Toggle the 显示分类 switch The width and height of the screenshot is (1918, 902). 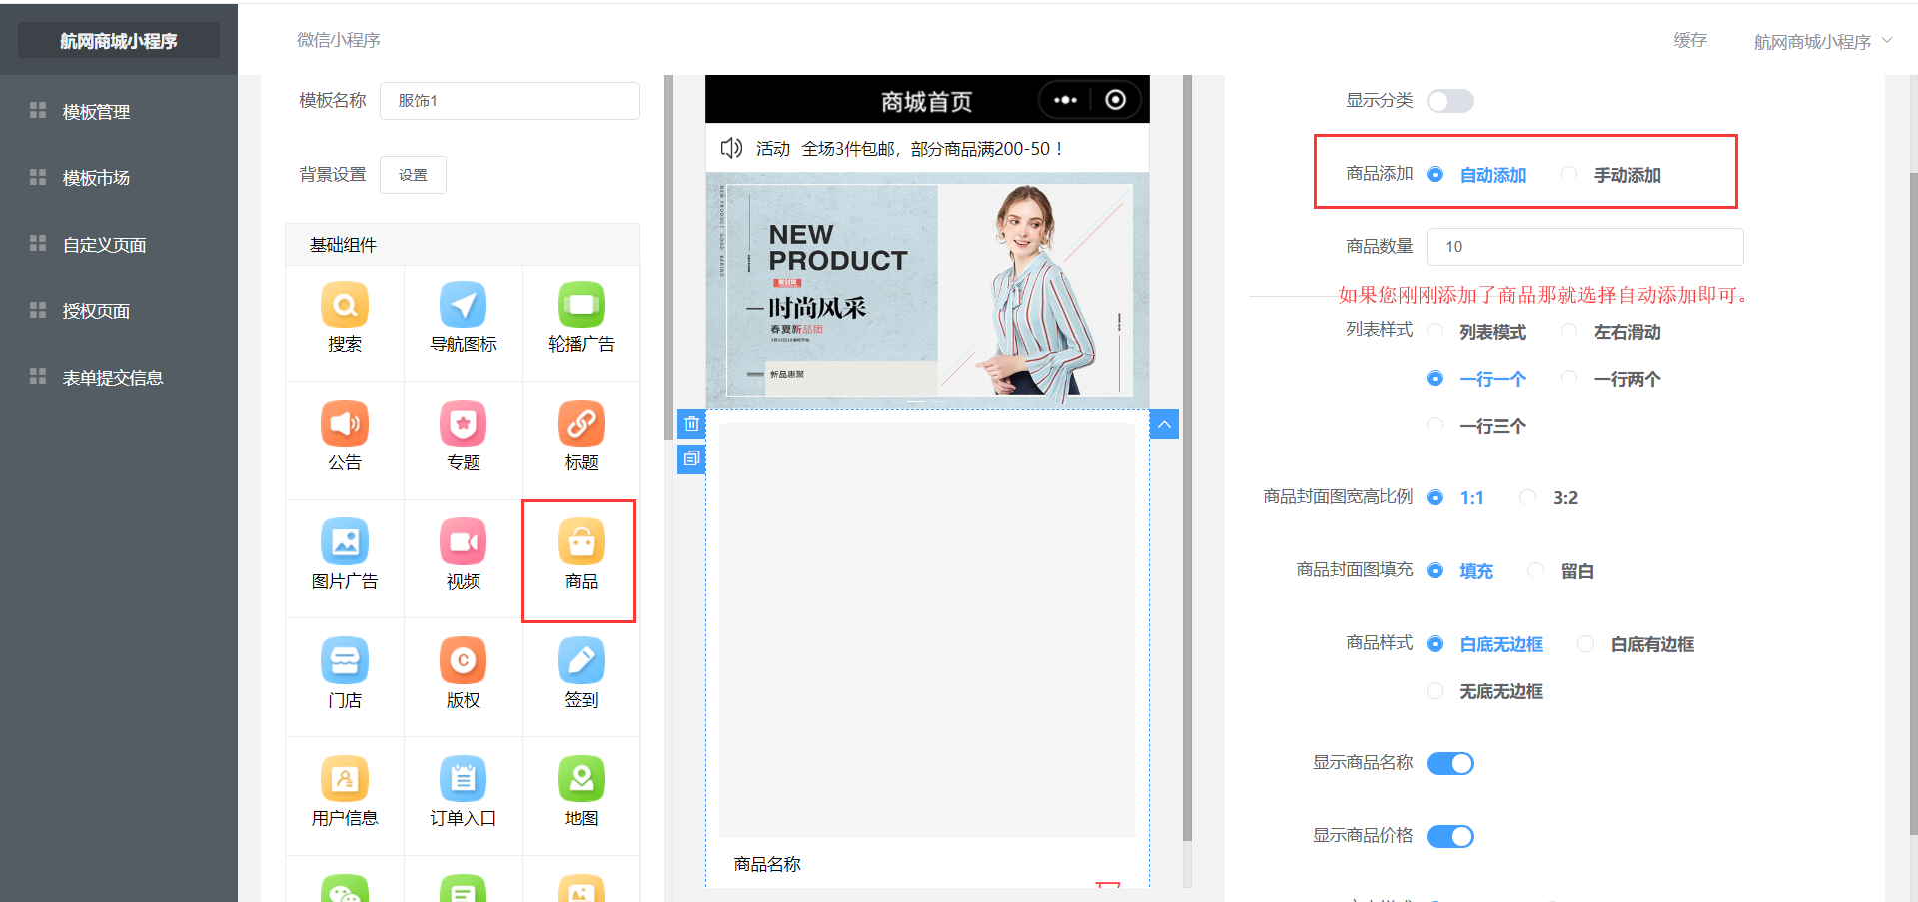[1450, 101]
